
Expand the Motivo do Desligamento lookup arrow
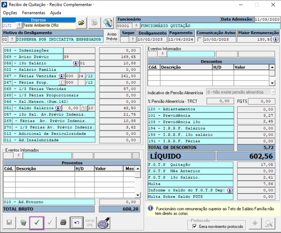click(x=12, y=39)
